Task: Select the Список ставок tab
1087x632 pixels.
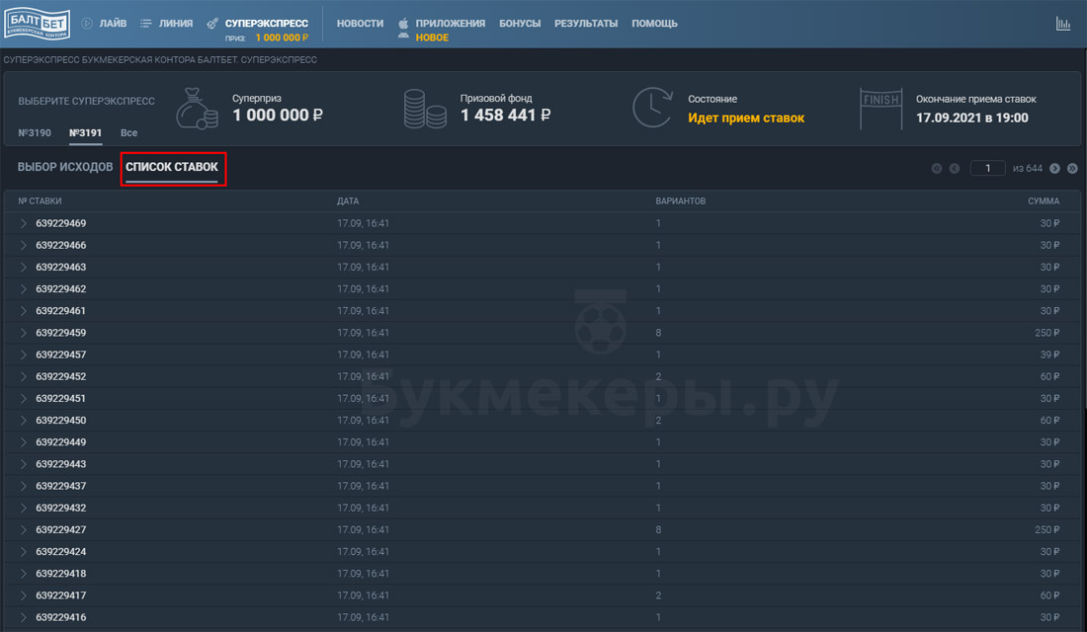Action: (x=172, y=167)
